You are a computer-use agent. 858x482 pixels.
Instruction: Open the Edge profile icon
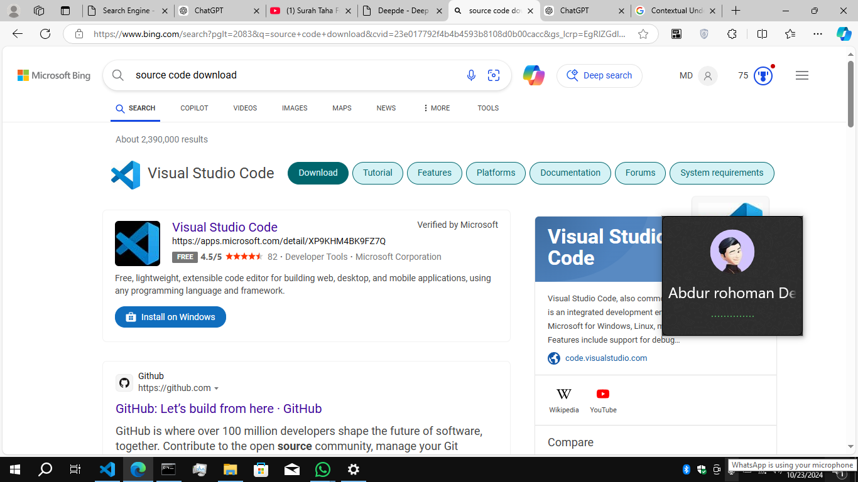coord(13,11)
